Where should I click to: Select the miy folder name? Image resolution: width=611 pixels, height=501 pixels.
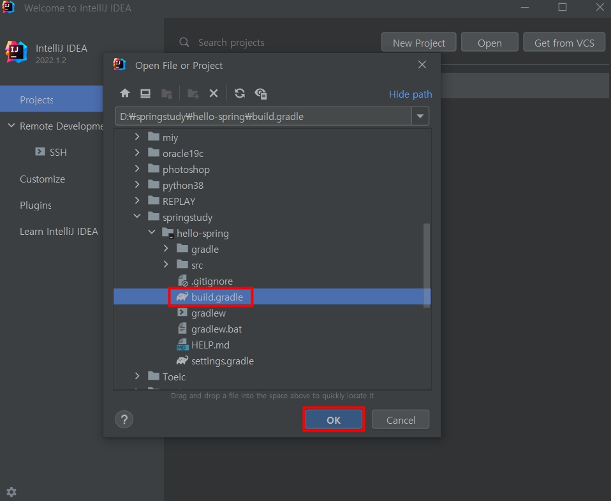click(x=170, y=138)
